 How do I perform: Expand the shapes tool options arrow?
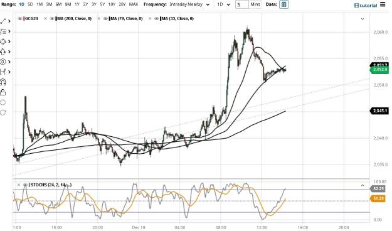coord(9,41)
